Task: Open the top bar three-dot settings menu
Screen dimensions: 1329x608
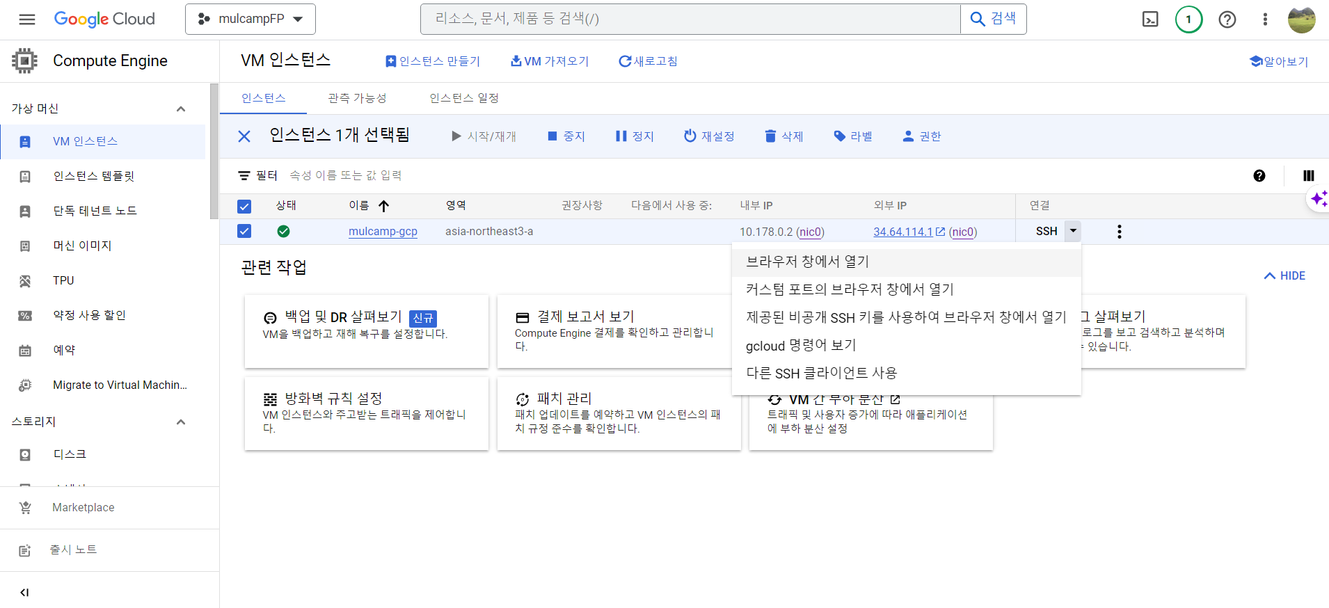Action: (1265, 19)
